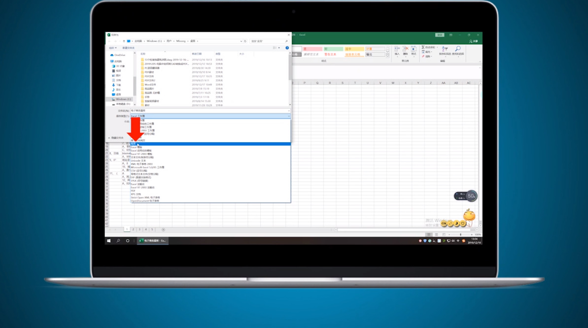This screenshot has height=328, width=588.
Task: Choose Excel 97-2003 加载宏 format
Action: coord(210,188)
